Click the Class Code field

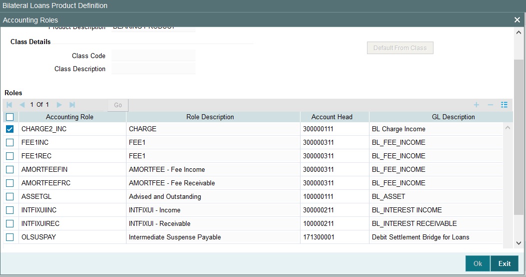pos(153,56)
